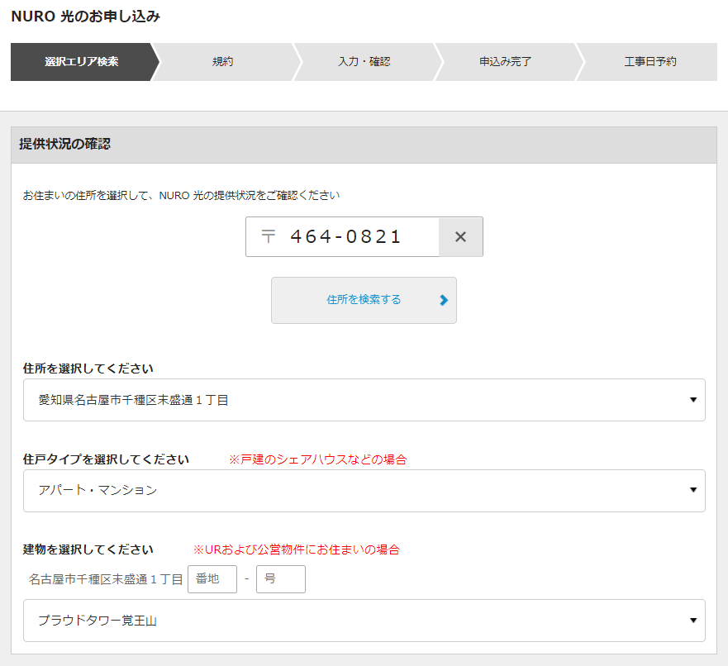Image resolution: width=728 pixels, height=666 pixels.
Task: Open the 住所を選択してください address dropdown
Action: click(364, 400)
